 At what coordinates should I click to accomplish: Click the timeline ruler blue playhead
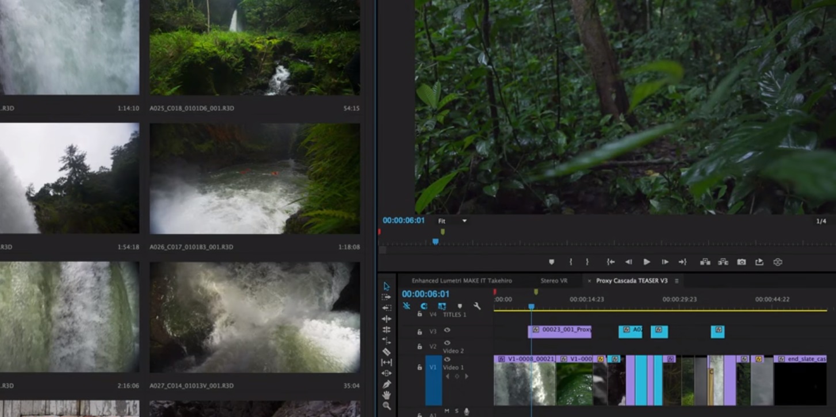(531, 307)
